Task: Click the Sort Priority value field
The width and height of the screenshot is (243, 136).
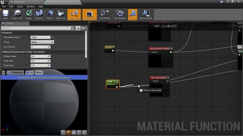Action: (x=41, y=47)
